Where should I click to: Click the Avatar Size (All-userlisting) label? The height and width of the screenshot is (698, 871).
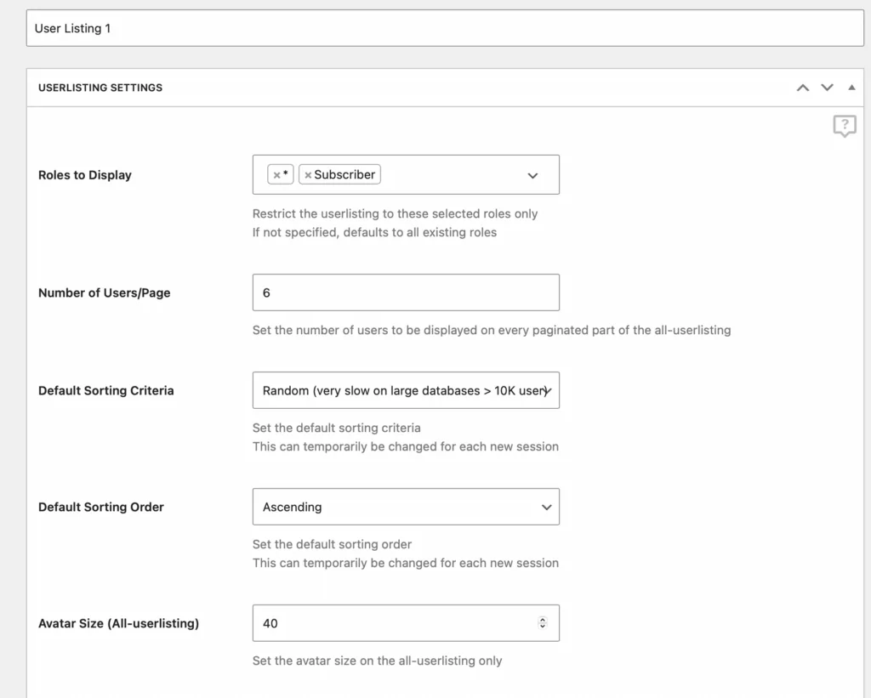click(118, 623)
